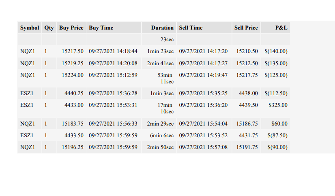This screenshot has width=335, height=196.
Task: Select the Buy Time column header
Action: pos(114,28)
